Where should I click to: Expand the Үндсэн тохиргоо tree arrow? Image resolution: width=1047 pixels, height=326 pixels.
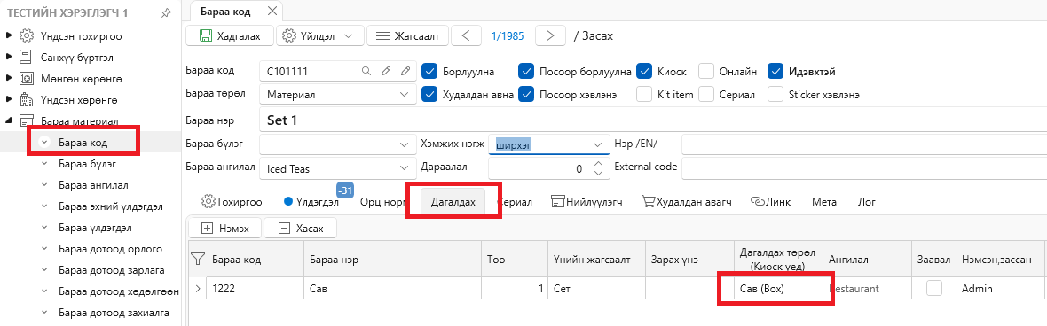click(8, 36)
